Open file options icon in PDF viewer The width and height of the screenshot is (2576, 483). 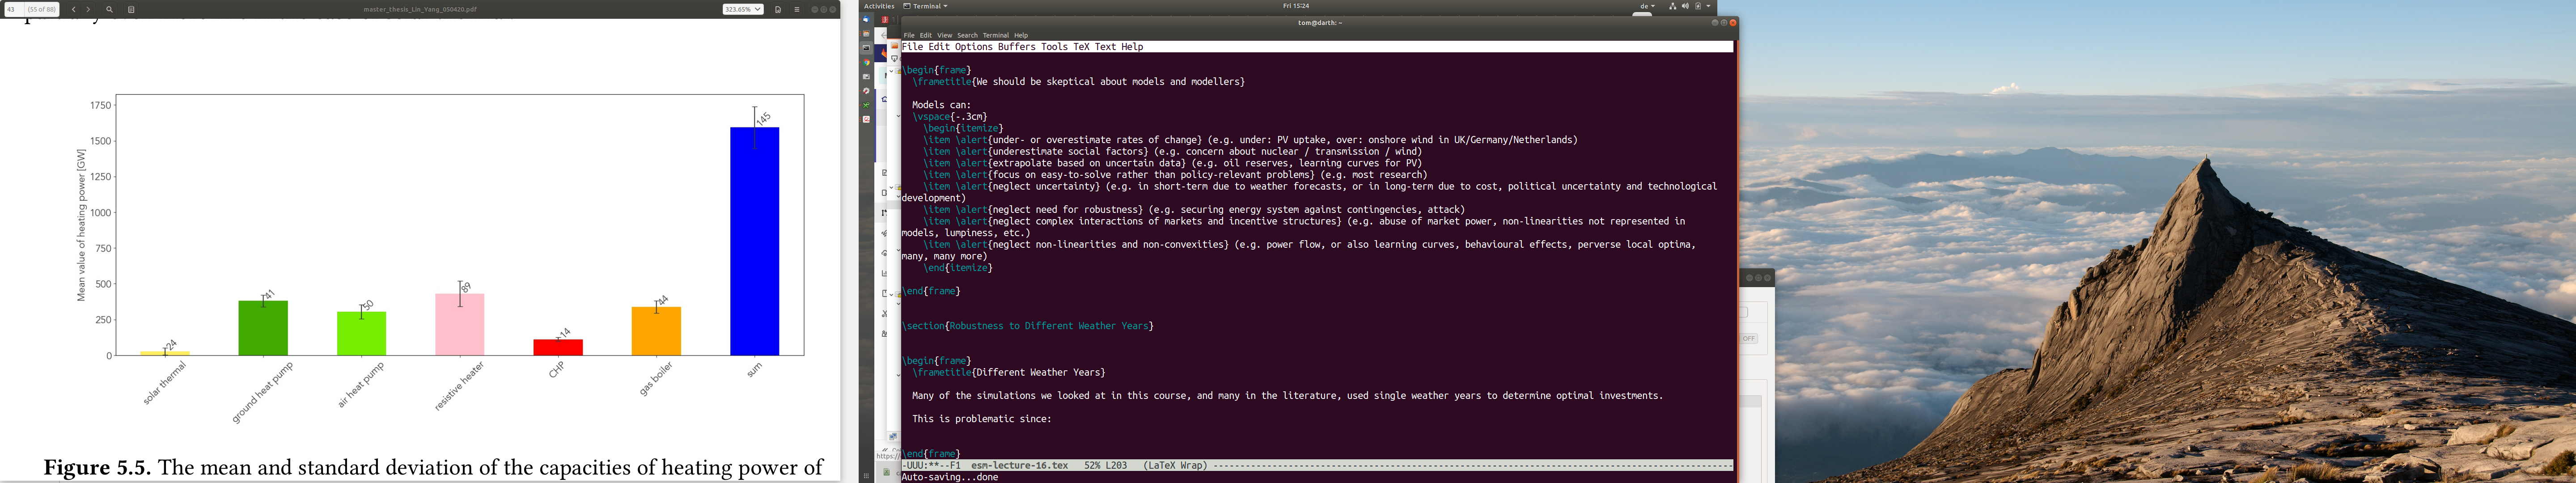tap(778, 9)
